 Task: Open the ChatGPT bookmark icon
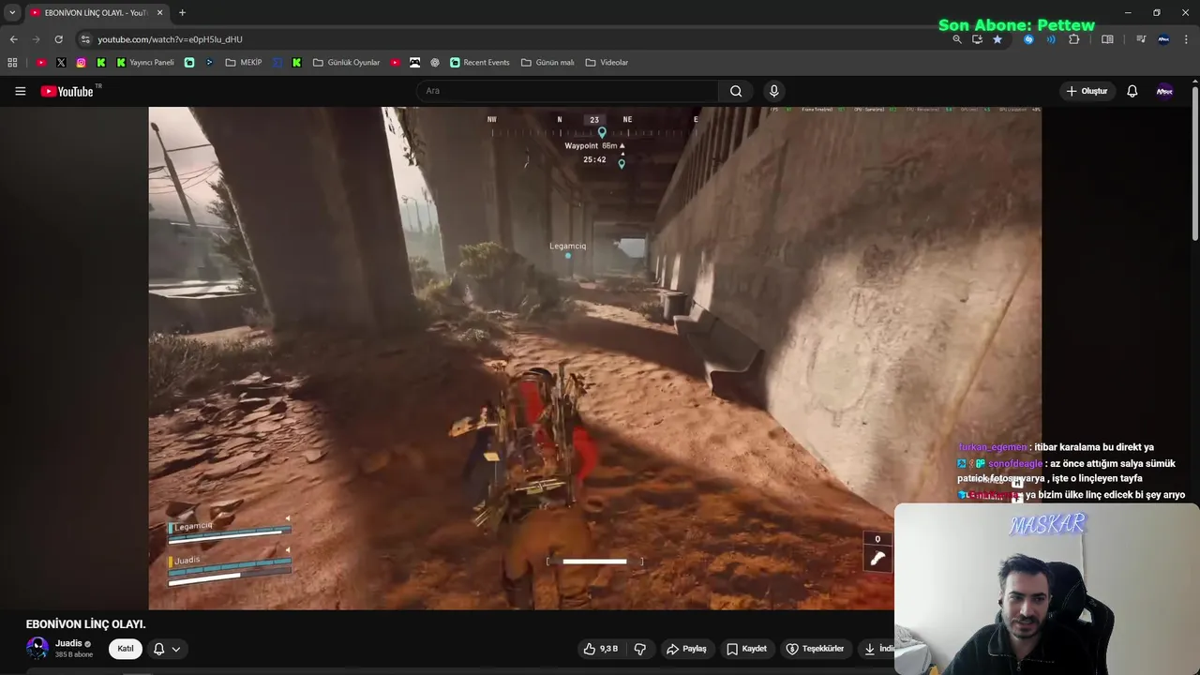(x=435, y=63)
